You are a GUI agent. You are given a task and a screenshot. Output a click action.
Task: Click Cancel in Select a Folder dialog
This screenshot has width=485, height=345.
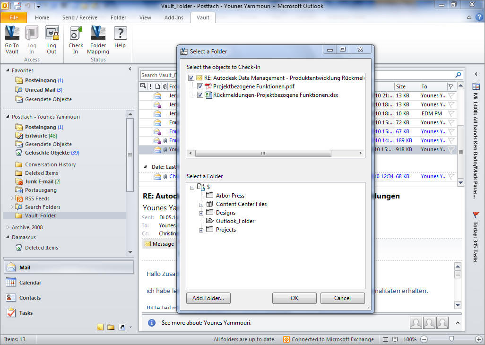342,298
